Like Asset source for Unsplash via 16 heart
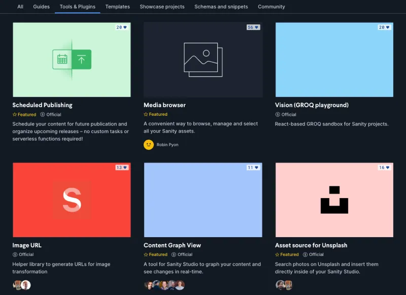 [384, 168]
